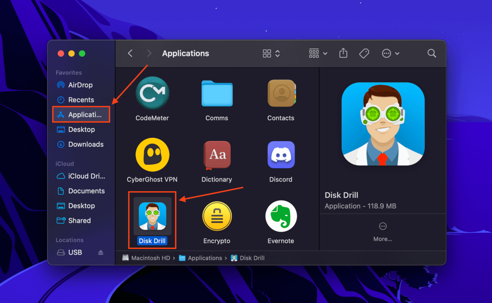
Task: Click the Discord name label
Action: point(281,179)
